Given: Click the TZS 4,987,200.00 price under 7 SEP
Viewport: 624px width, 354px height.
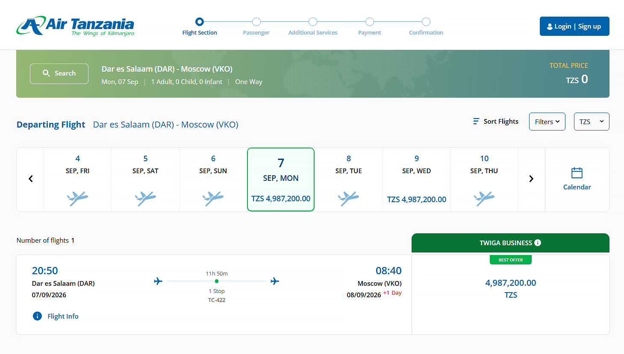Looking at the screenshot, I should pos(281,198).
